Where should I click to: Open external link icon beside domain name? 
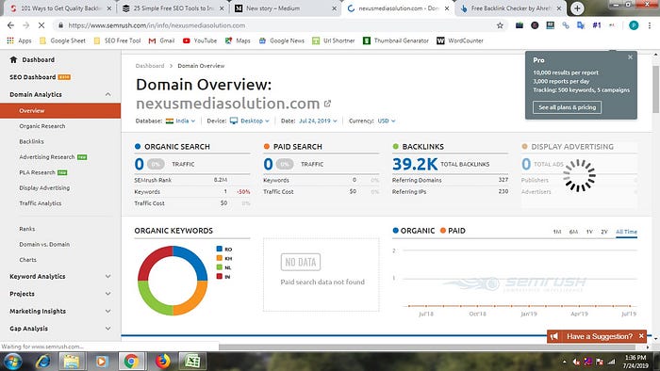coord(327,104)
